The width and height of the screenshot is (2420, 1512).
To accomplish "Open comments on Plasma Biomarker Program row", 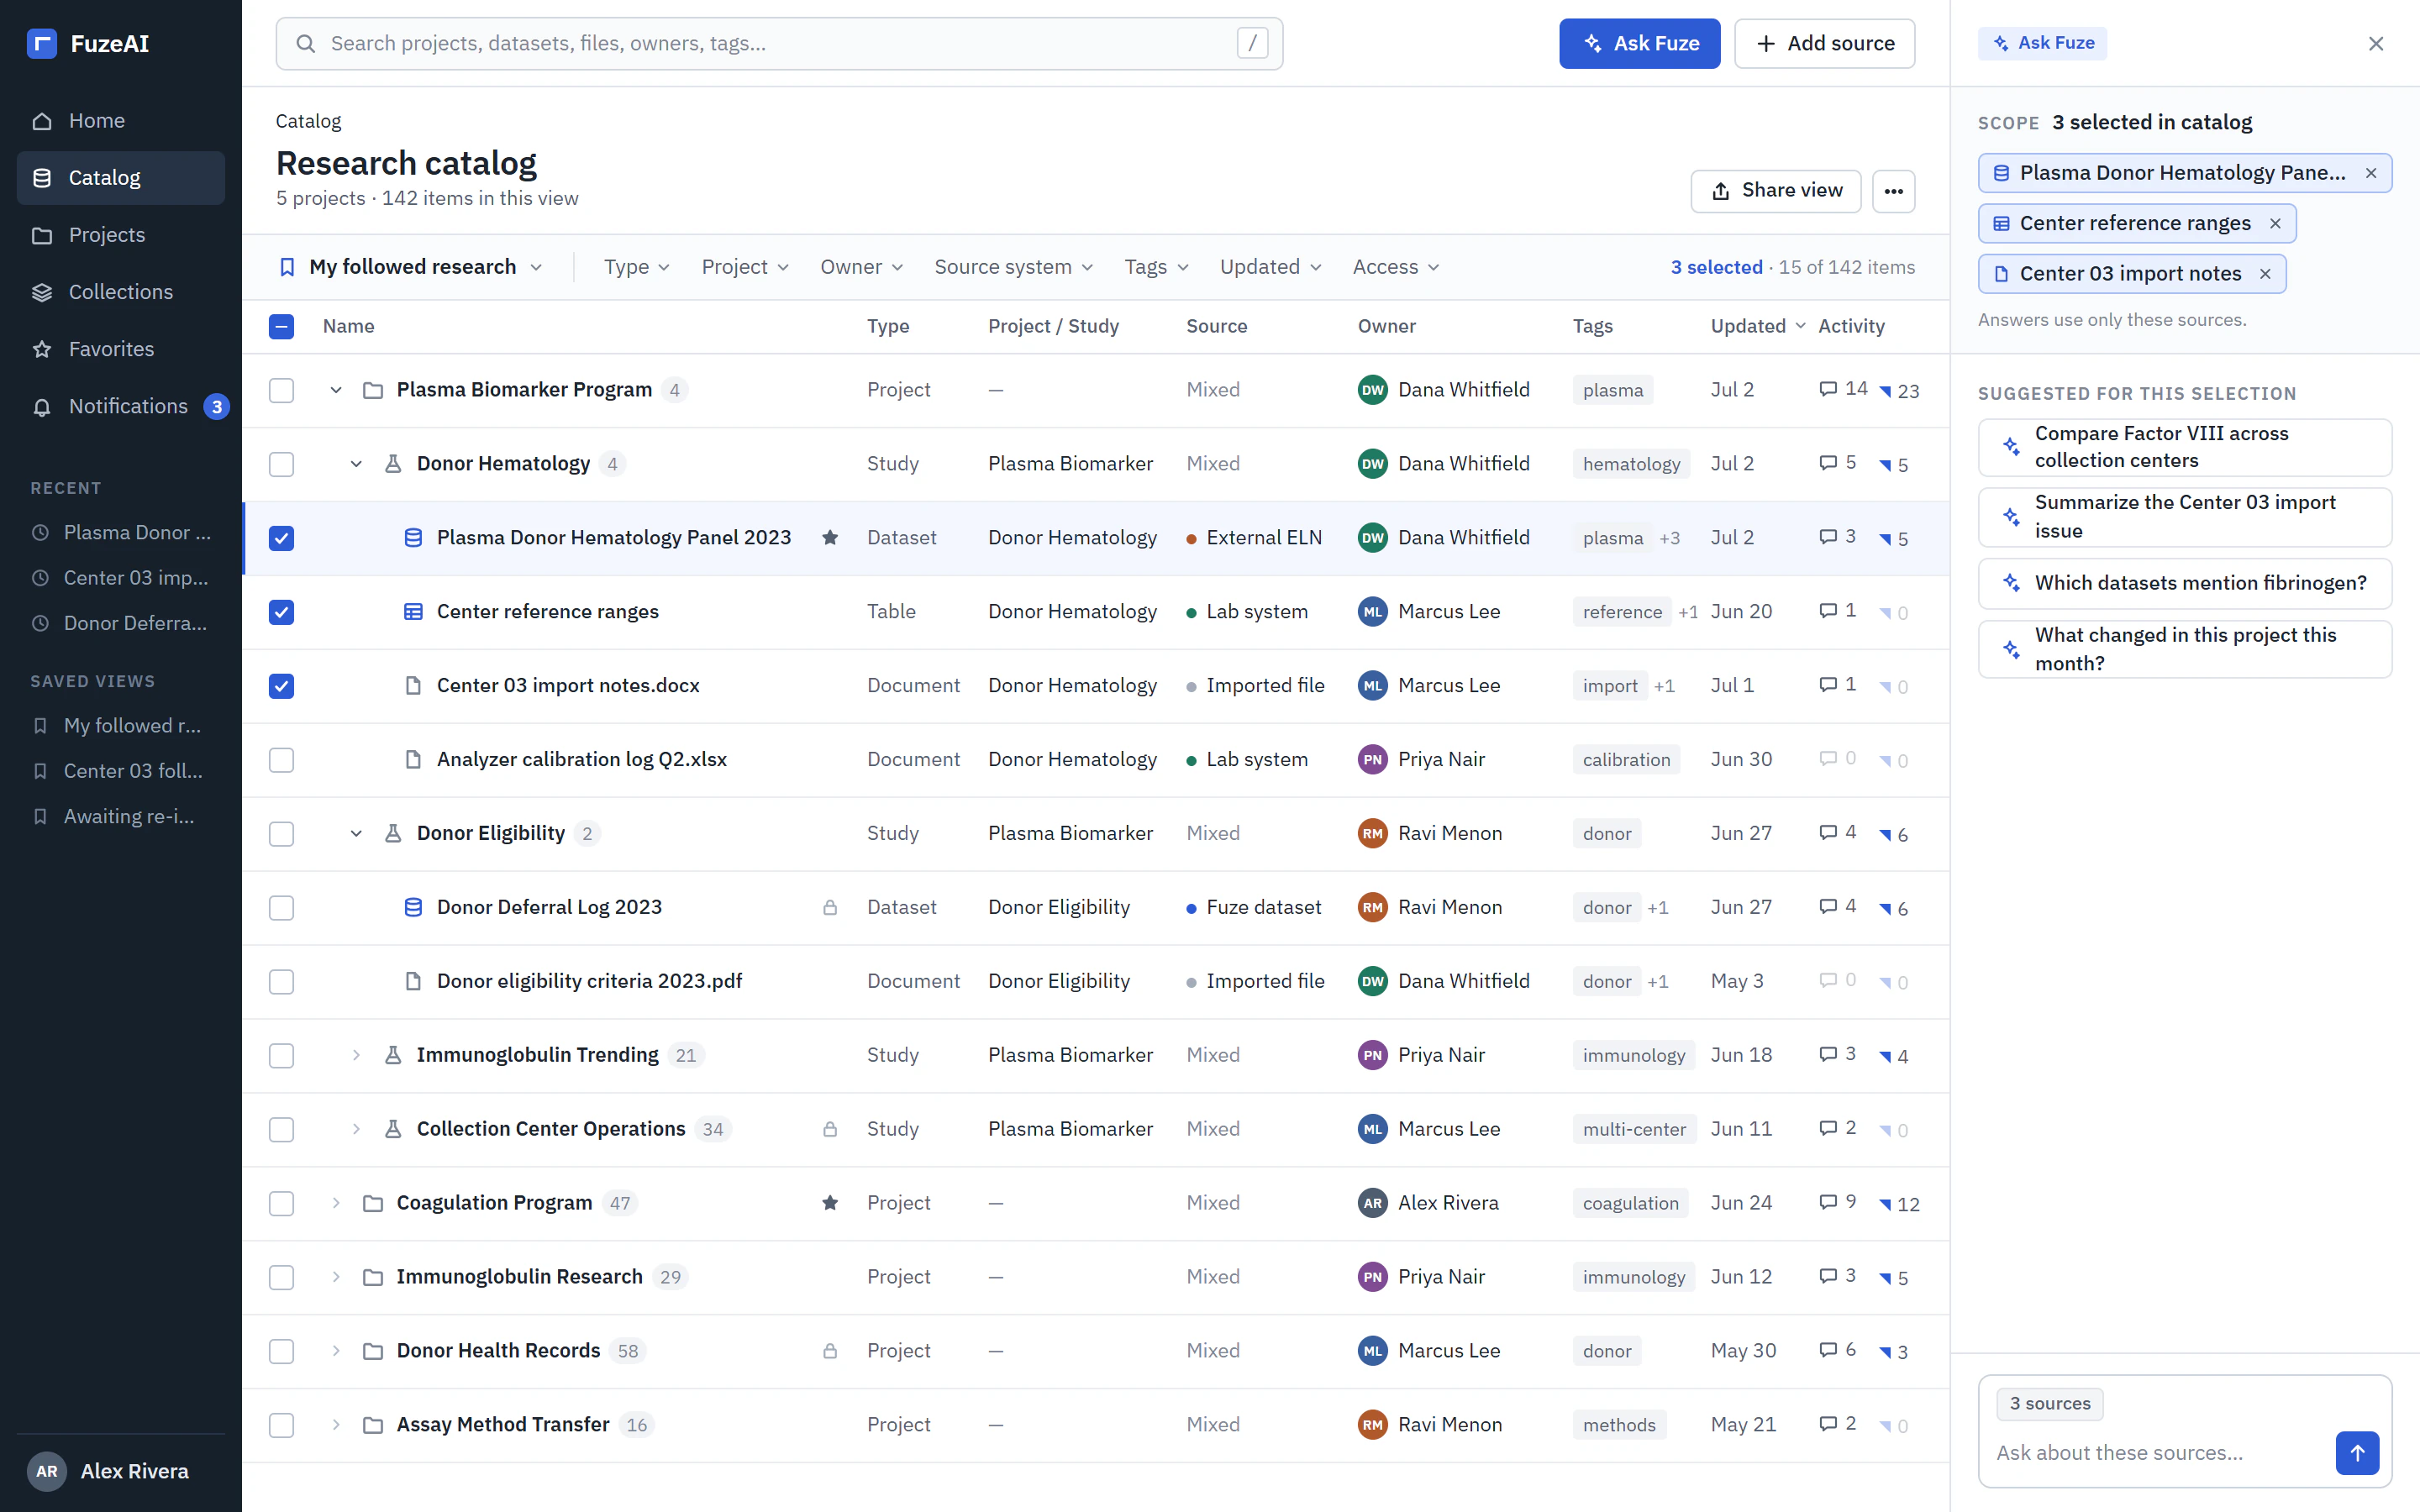I will tap(1842, 389).
